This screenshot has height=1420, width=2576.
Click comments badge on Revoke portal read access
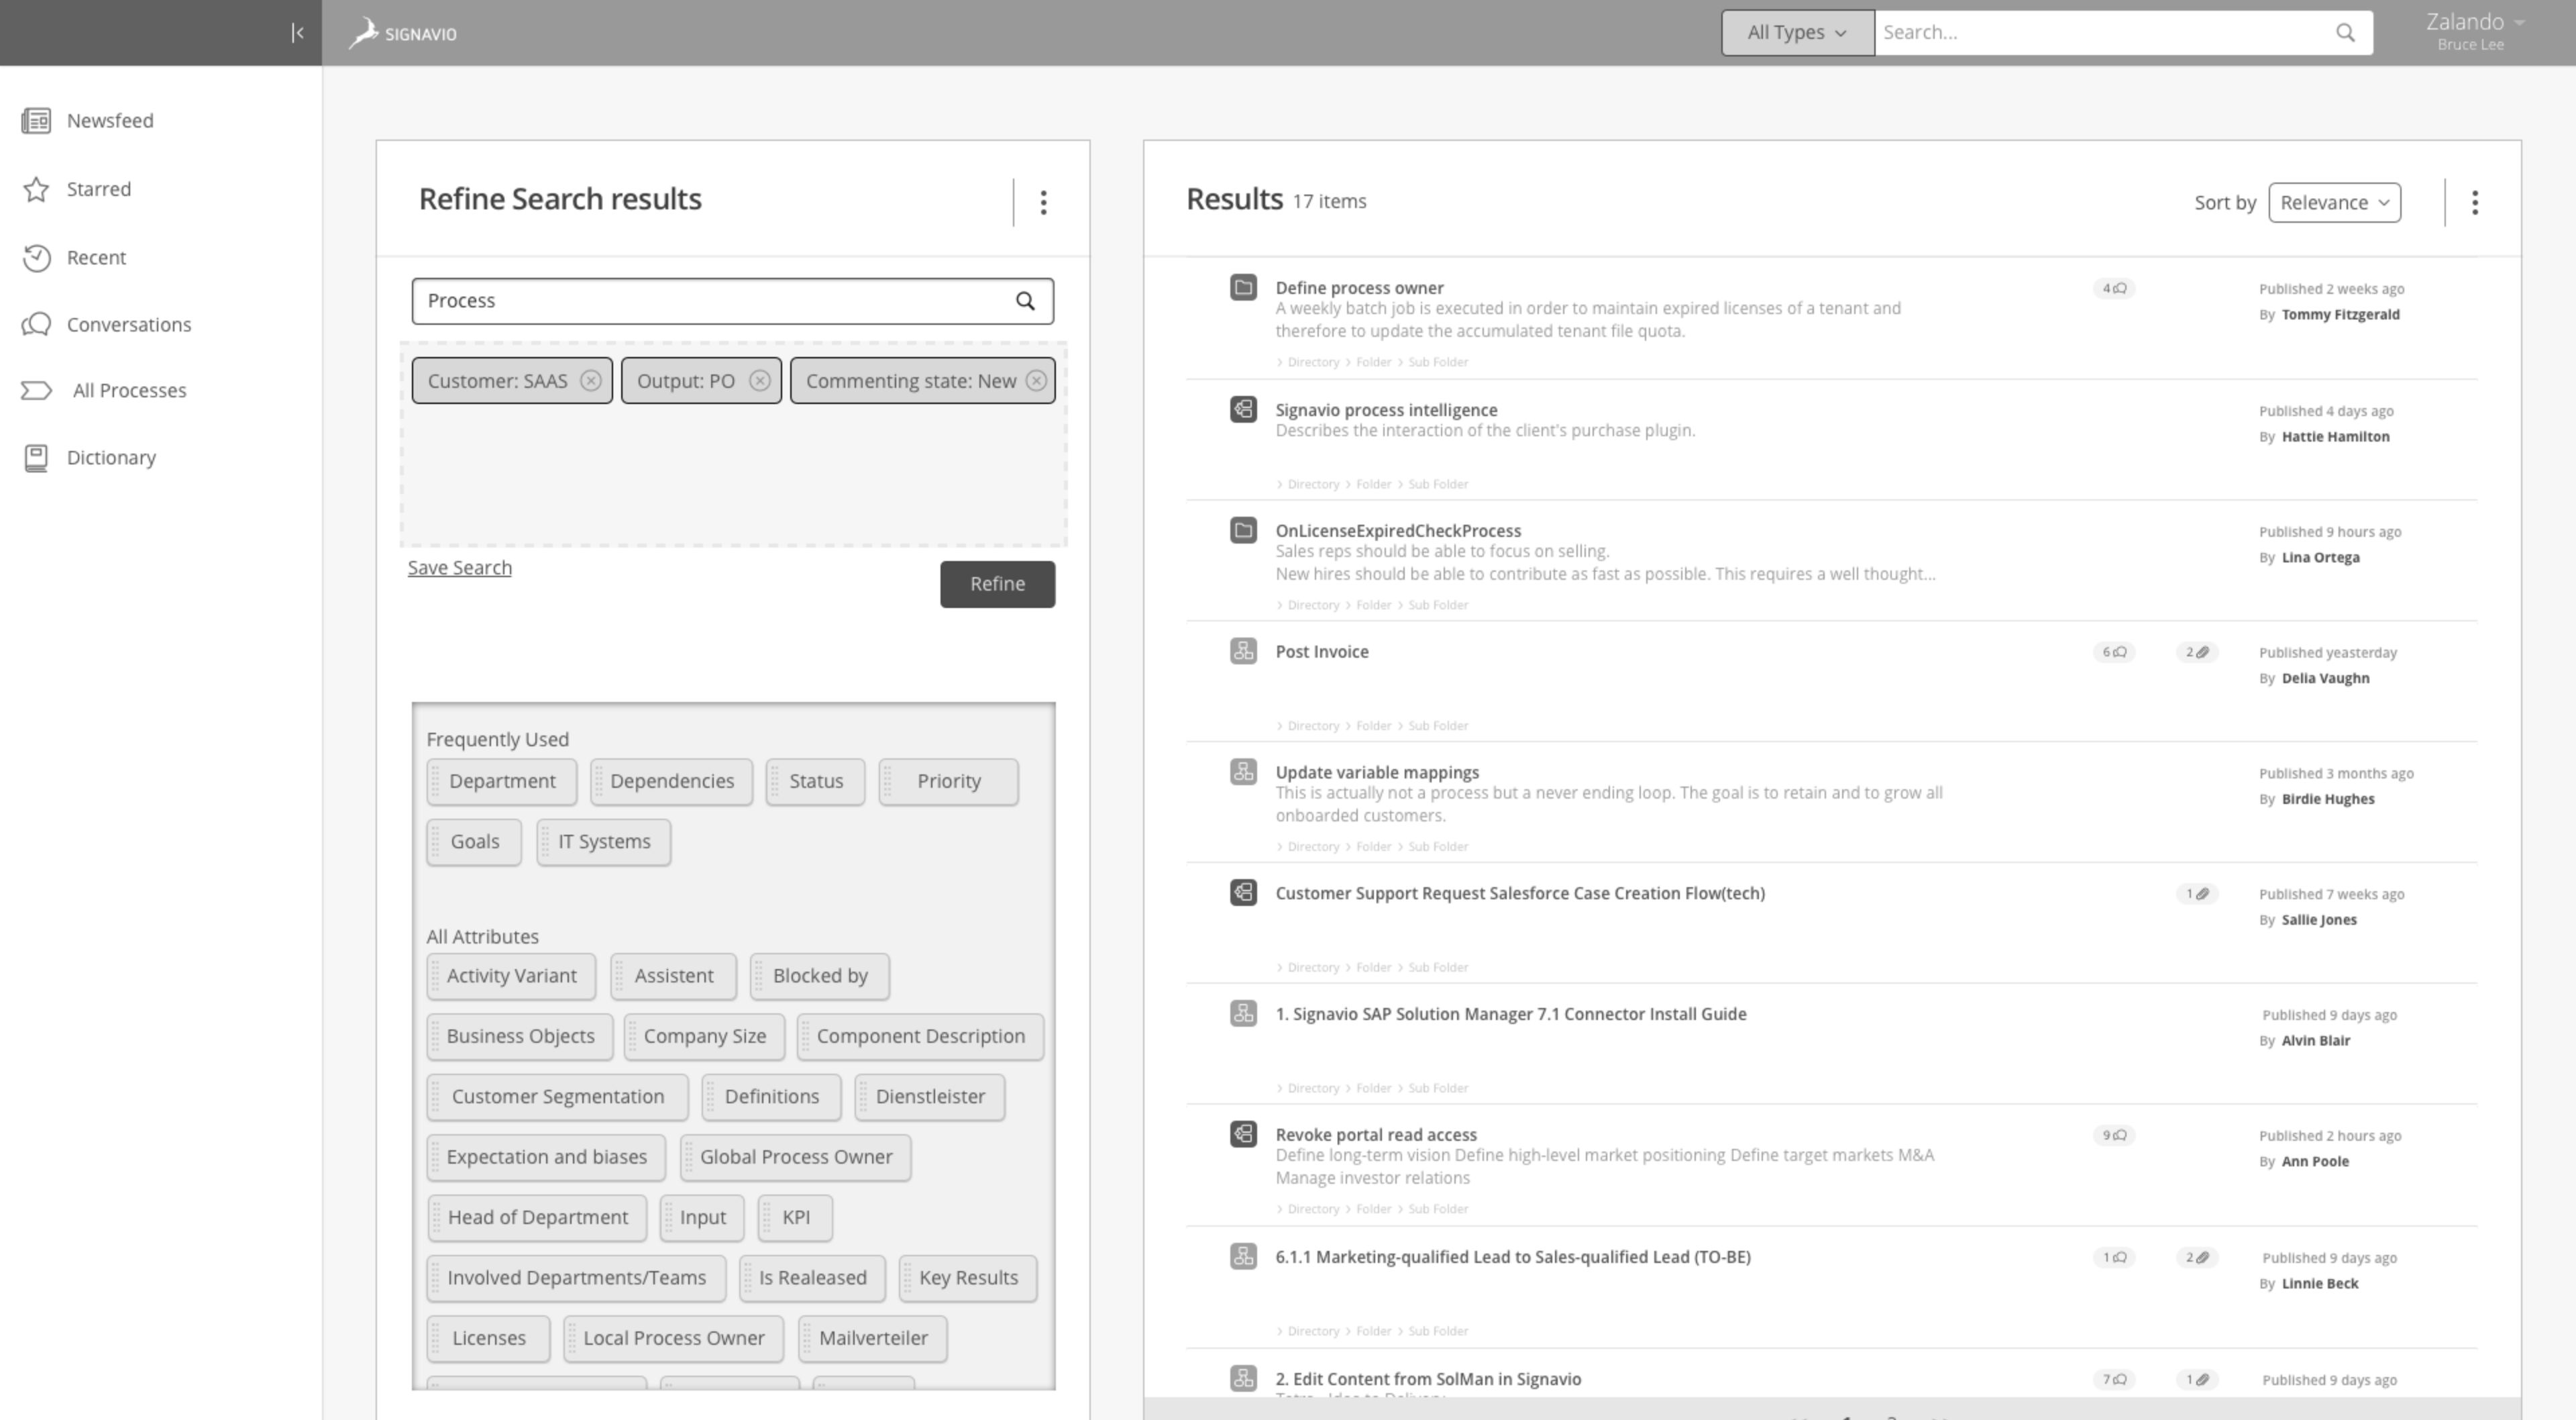tap(2113, 1135)
